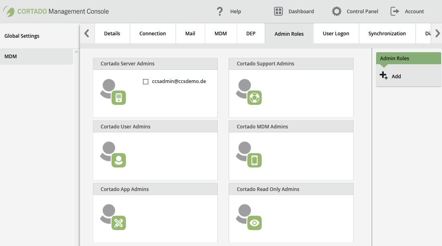Viewport: 442px width, 246px height.
Task: Click the Help question mark icon
Action: pos(219,11)
